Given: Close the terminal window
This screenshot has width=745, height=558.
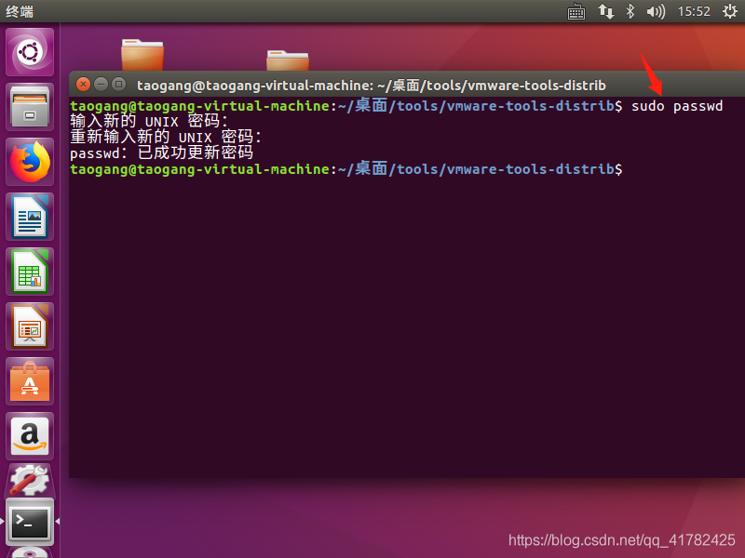Looking at the screenshot, I should tap(83, 85).
